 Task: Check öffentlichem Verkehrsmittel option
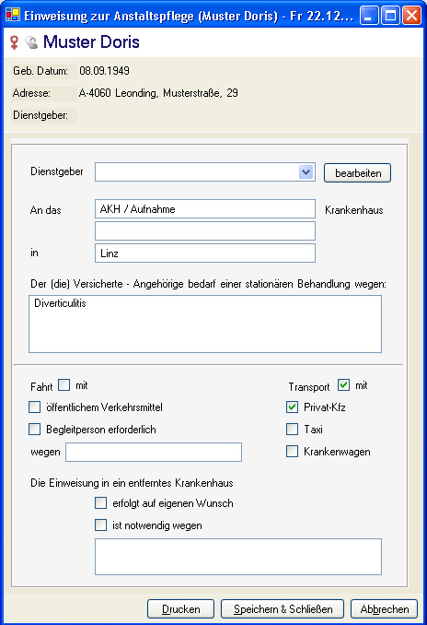point(35,407)
